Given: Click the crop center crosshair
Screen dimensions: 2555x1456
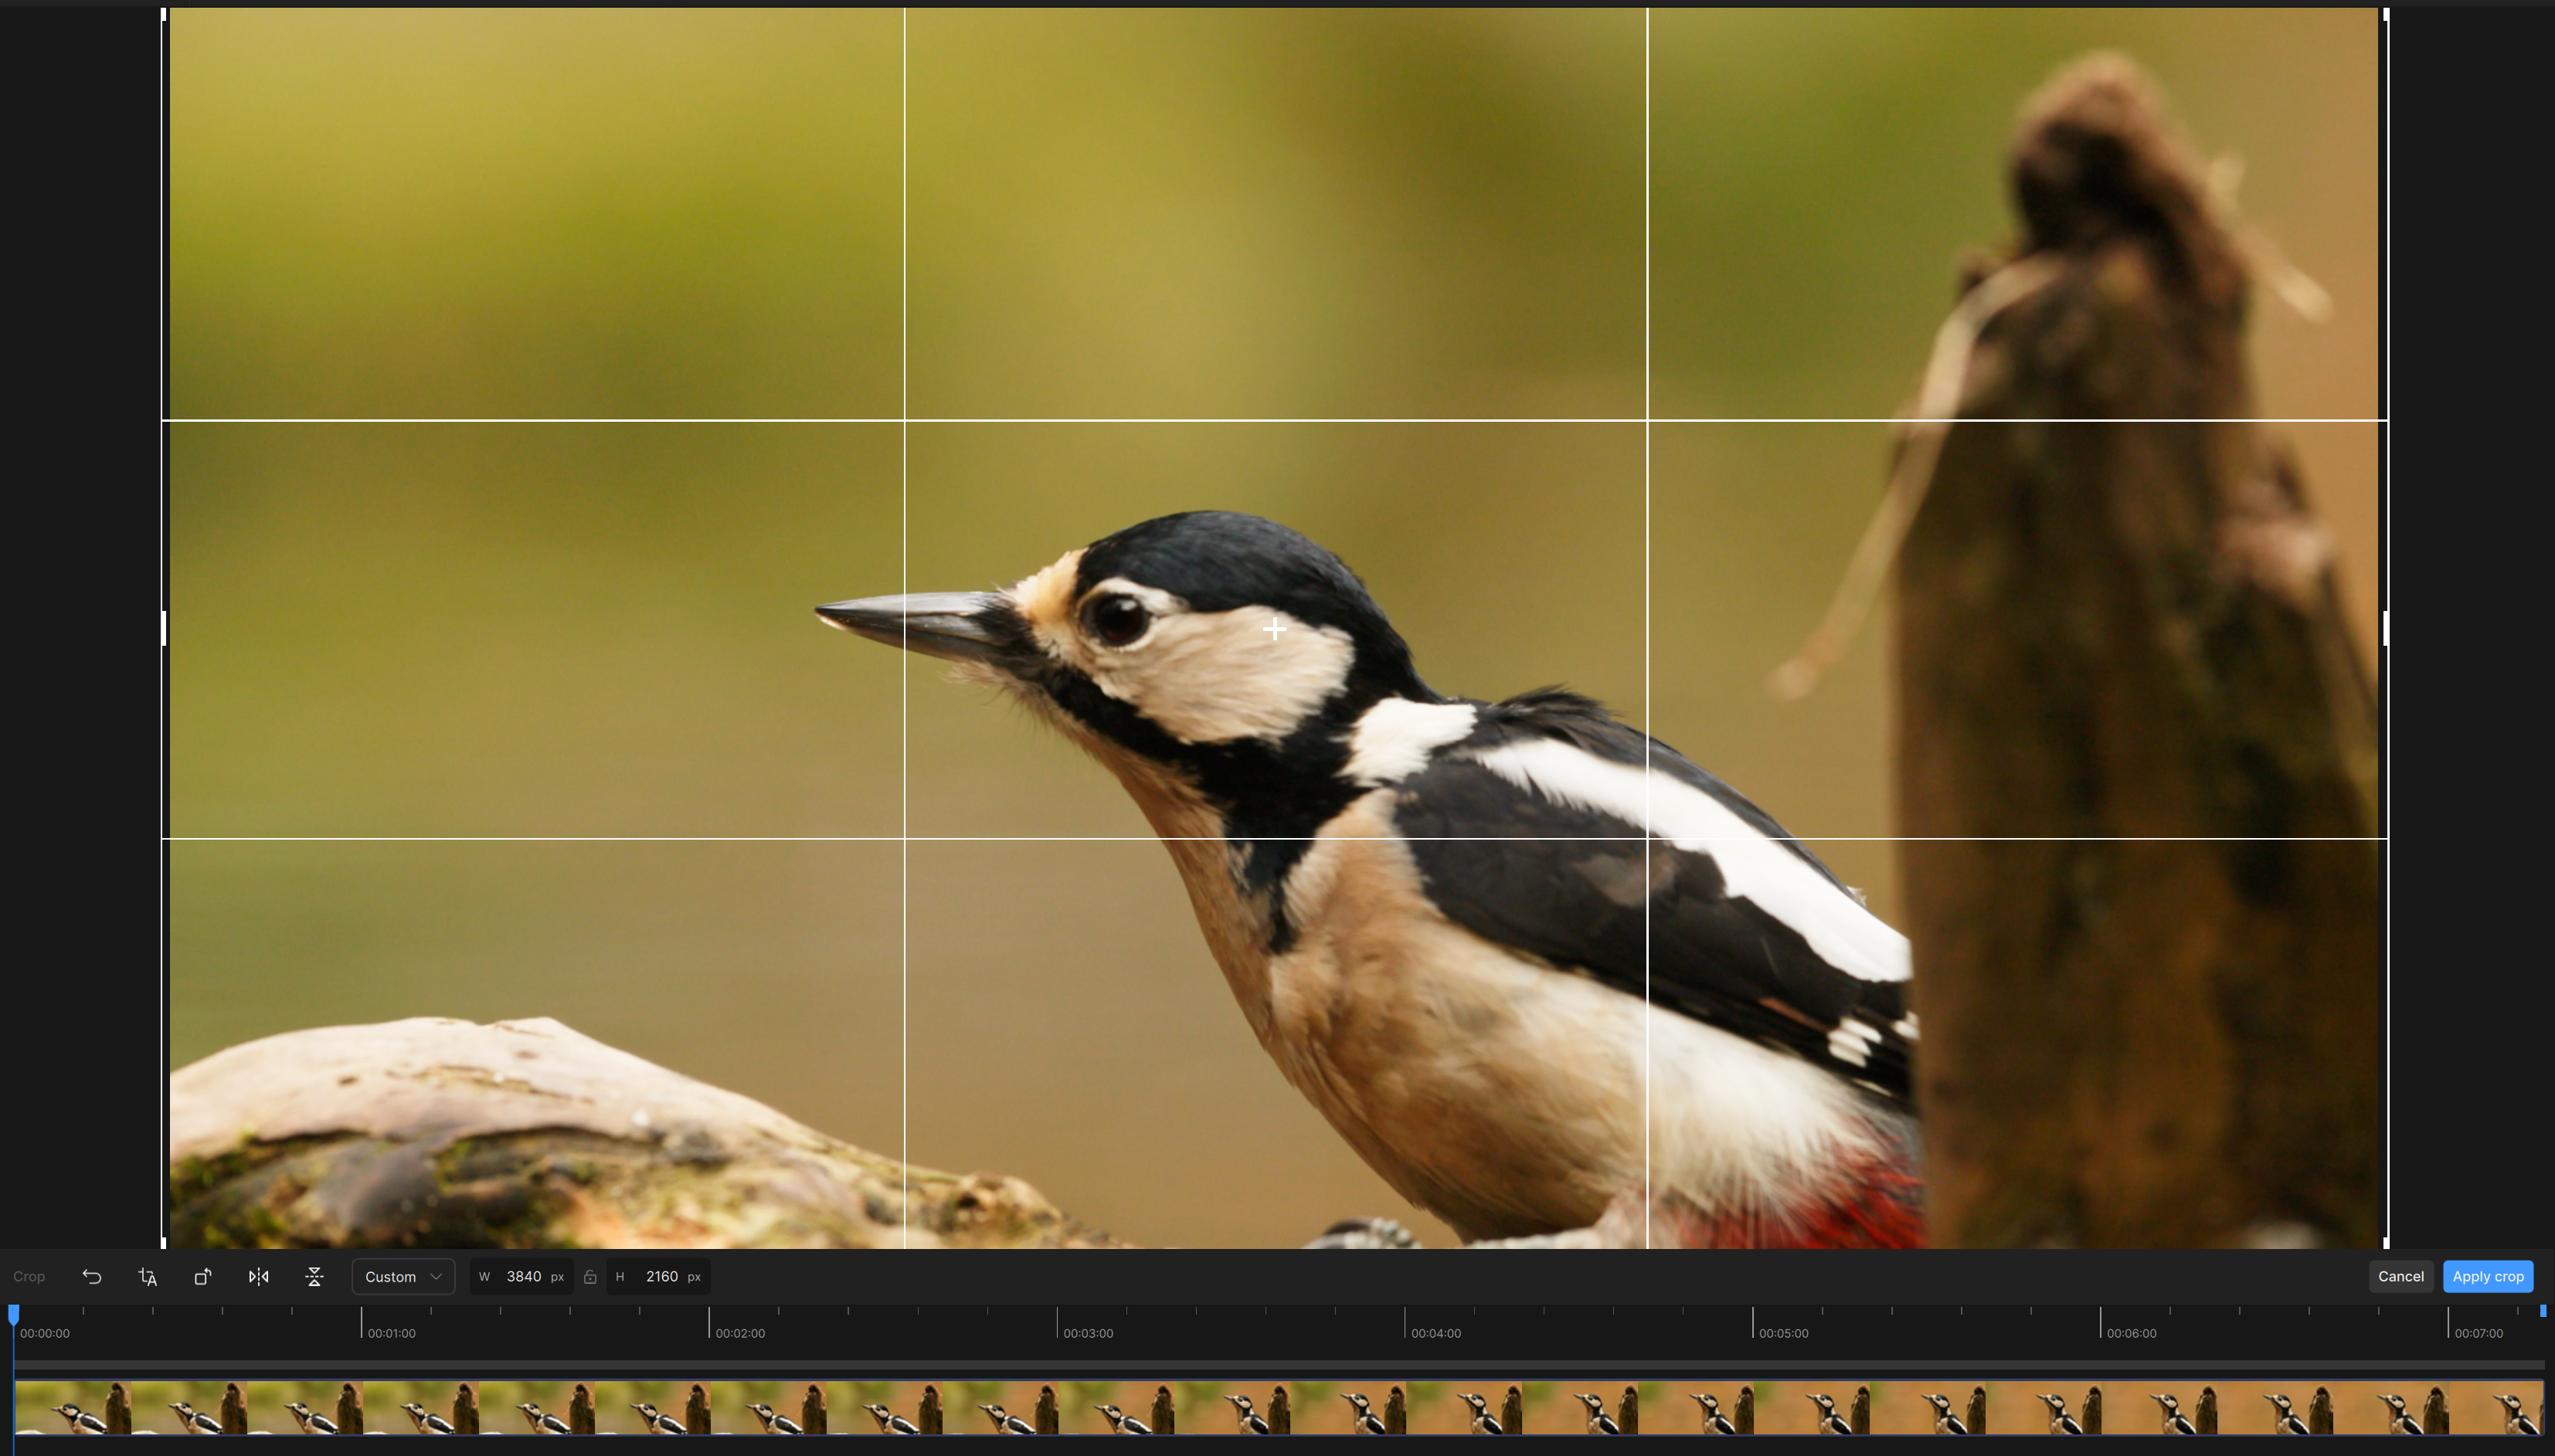Looking at the screenshot, I should [x=1274, y=629].
